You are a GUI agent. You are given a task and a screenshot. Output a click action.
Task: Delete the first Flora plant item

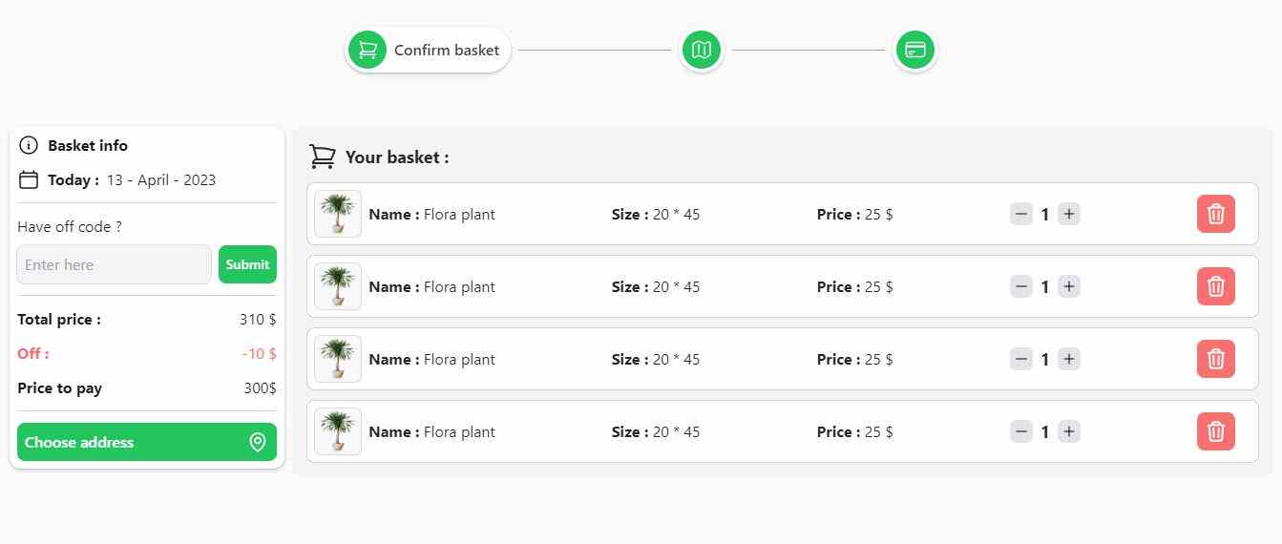[1216, 214]
